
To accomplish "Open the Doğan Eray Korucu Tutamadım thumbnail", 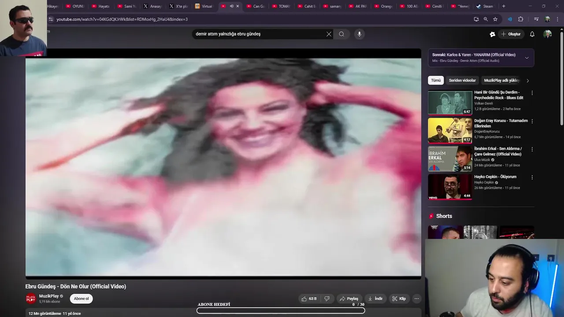I will [450, 131].
